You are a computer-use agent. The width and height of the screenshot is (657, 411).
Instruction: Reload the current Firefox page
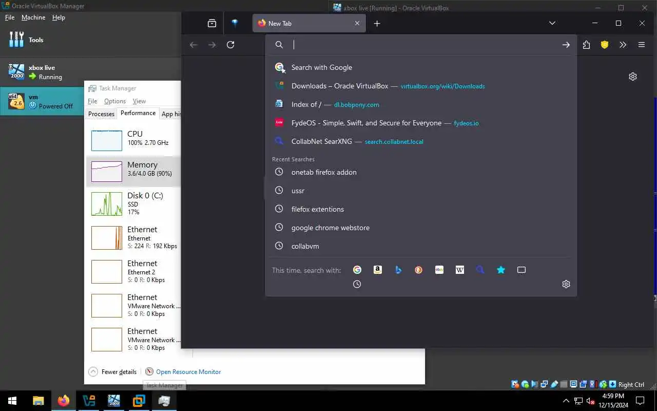click(230, 45)
